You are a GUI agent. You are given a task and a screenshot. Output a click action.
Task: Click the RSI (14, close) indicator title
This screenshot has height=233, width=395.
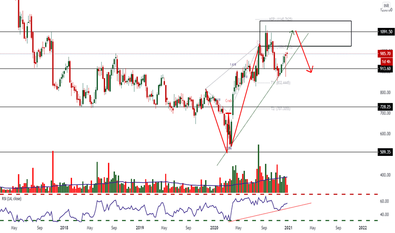[11, 199]
